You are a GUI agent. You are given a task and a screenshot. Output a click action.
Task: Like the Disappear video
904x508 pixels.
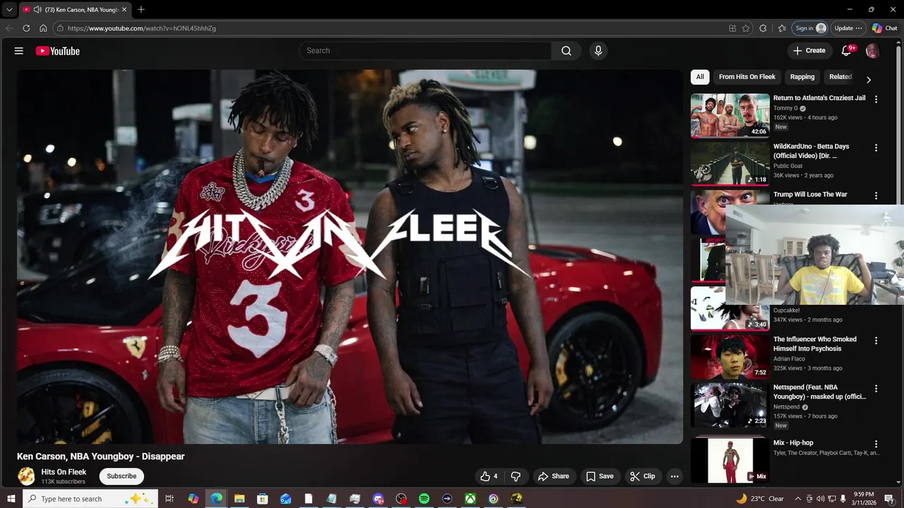(489, 476)
